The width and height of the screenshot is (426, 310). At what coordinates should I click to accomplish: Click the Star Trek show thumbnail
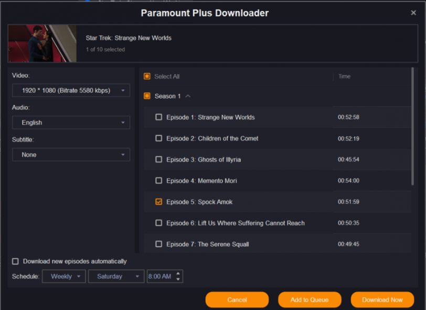tap(42, 43)
